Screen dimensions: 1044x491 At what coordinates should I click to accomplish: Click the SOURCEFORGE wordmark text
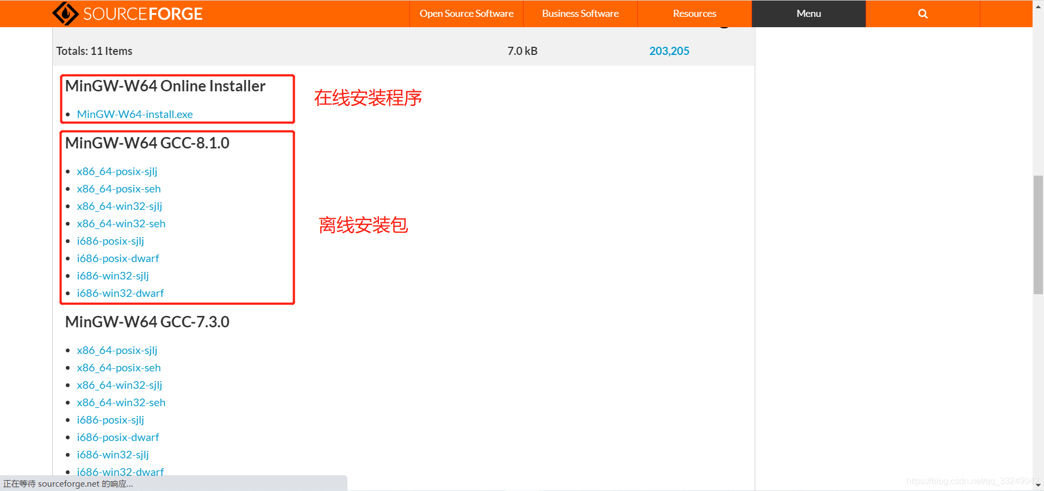(143, 14)
